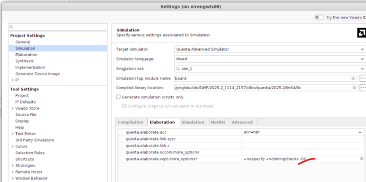Switch to the Netlist tab
This screenshot has width=366, height=182.
pyautogui.click(x=218, y=122)
